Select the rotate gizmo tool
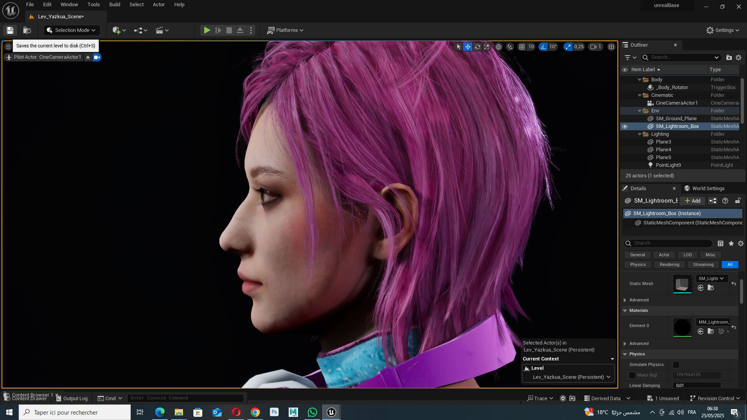The width and height of the screenshot is (747, 420). [477, 47]
